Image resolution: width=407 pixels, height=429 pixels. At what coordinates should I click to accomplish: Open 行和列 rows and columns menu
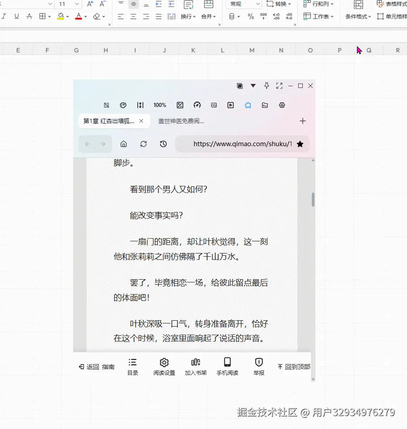[319, 4]
